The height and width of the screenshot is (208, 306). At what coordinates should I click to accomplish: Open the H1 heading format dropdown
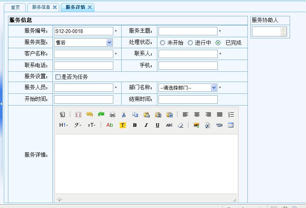click(63, 125)
